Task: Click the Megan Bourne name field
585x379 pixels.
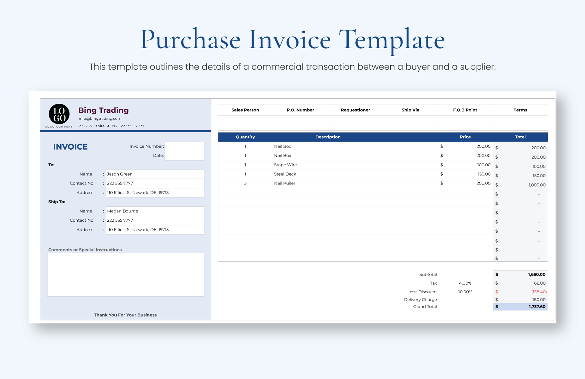Action: (155, 211)
